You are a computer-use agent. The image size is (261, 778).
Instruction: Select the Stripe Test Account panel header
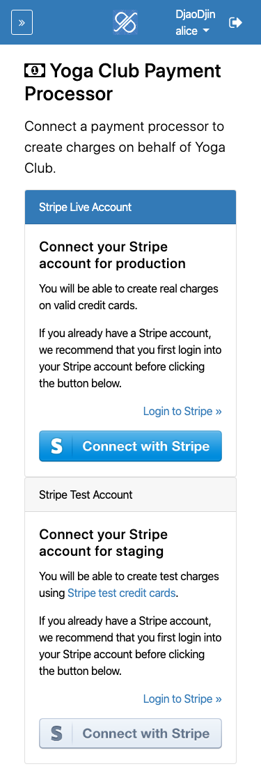pos(131,495)
